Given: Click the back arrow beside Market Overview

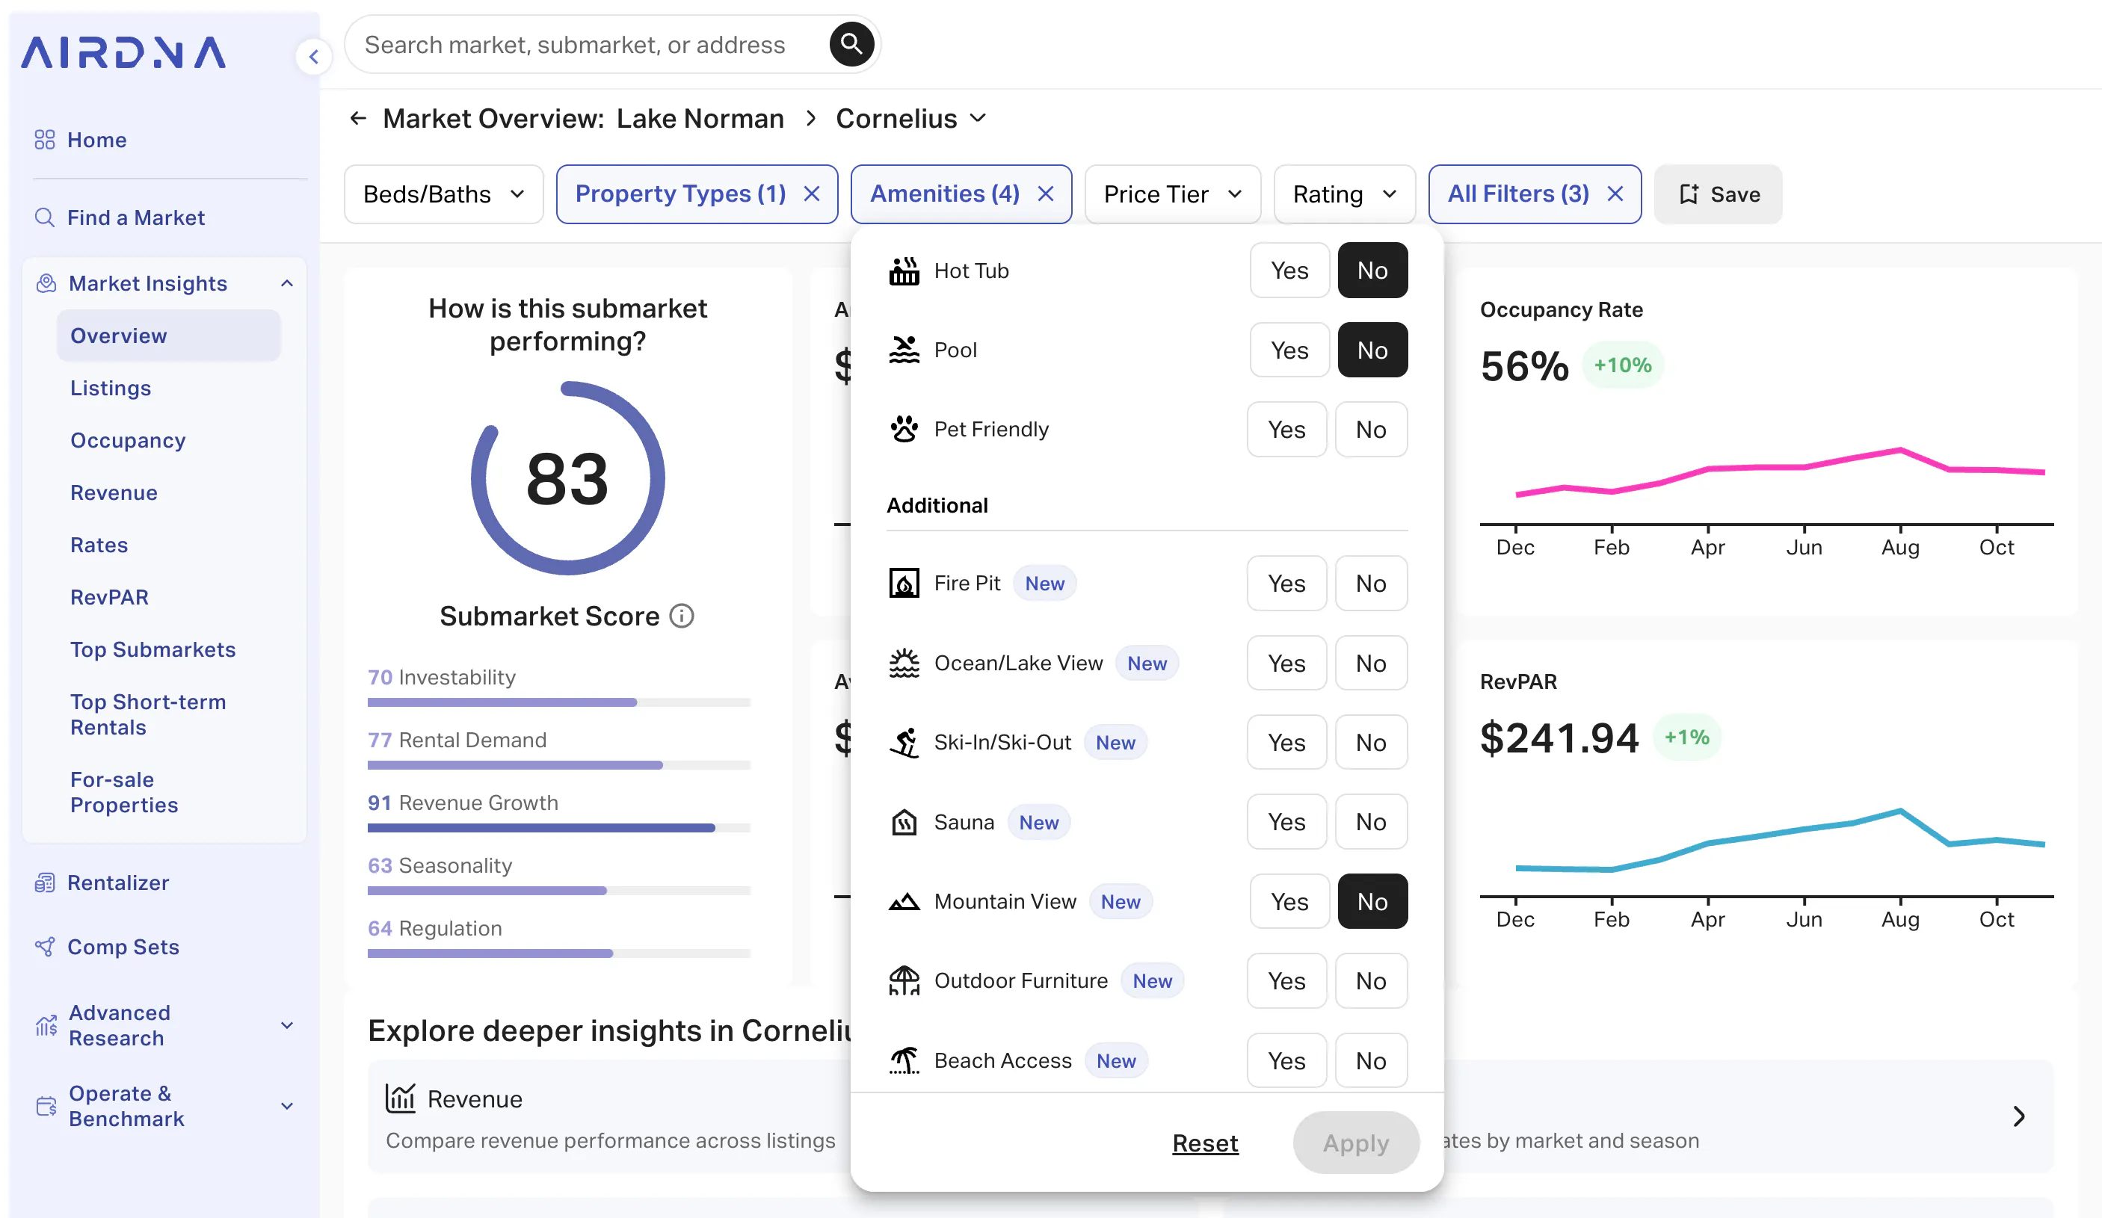Looking at the screenshot, I should (x=359, y=118).
